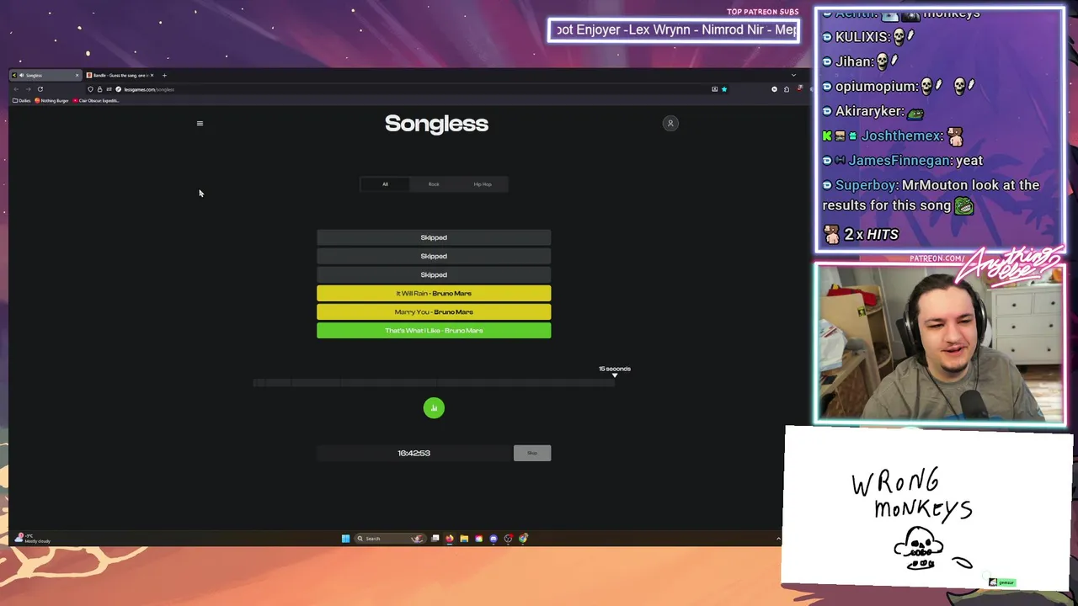Image resolution: width=1078 pixels, height=606 pixels.
Task: Open Discord from the taskbar
Action: pos(494,539)
